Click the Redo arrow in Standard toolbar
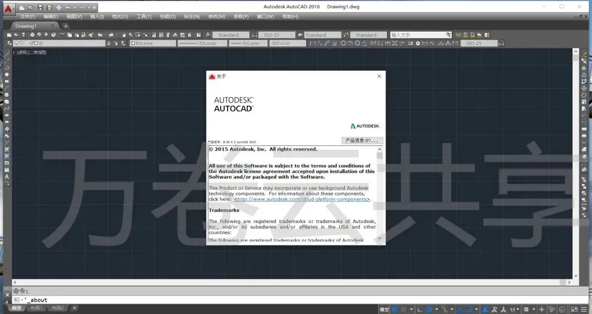Screen dimensions: 592x314 click(111, 35)
